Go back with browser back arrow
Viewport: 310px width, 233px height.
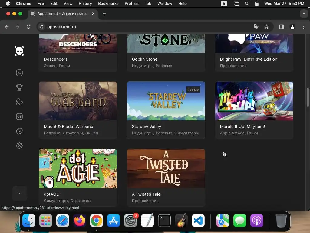point(7,27)
